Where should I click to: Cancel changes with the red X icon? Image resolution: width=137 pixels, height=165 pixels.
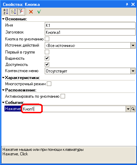[31, 12]
